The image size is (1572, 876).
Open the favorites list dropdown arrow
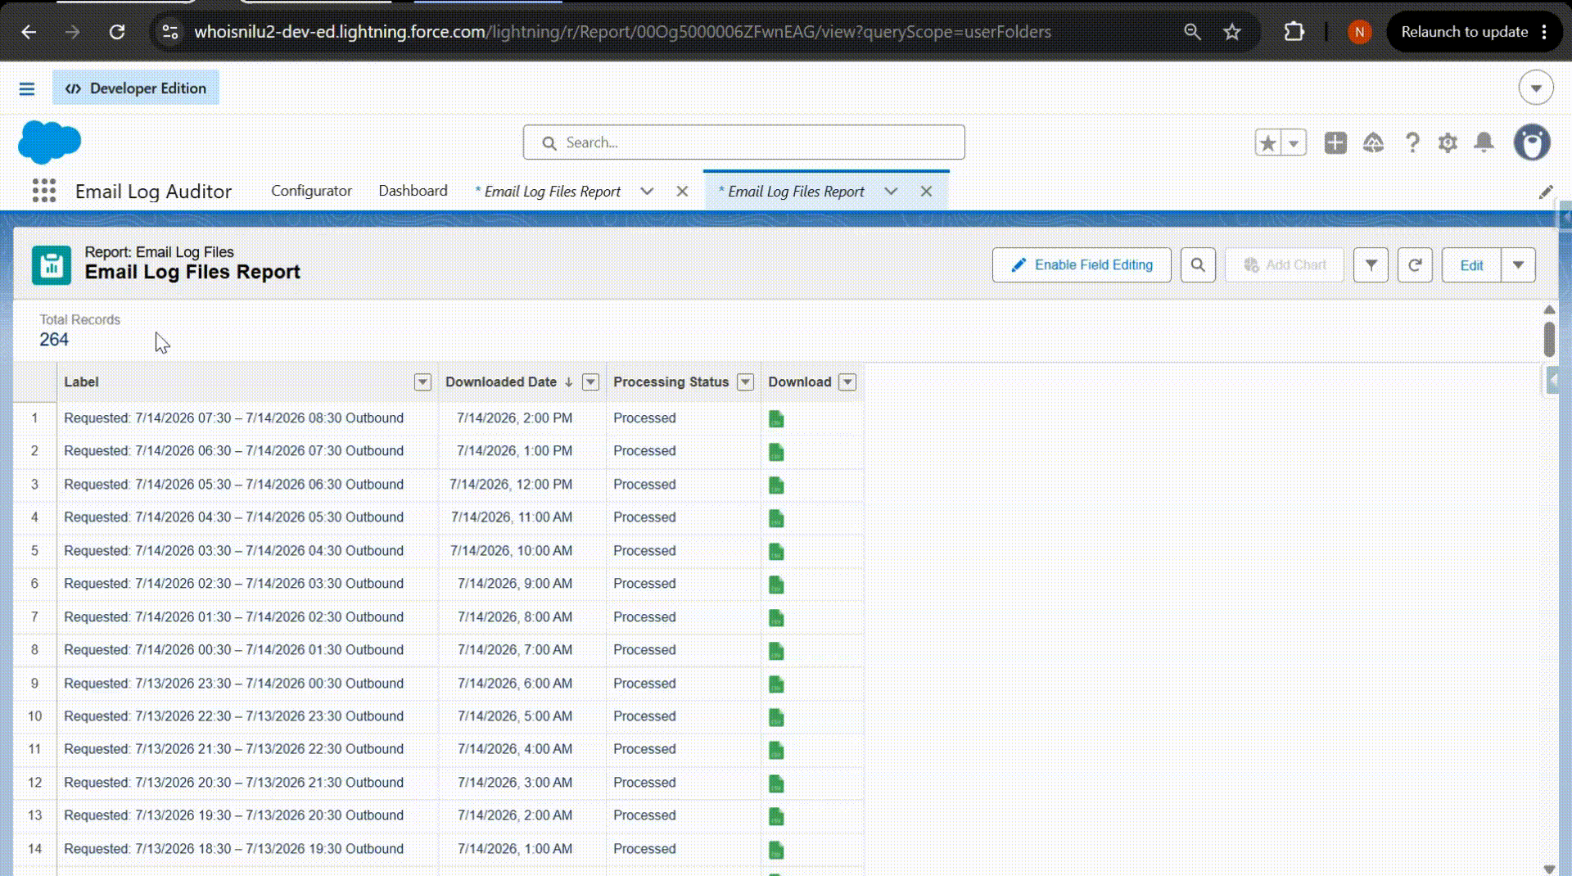click(1294, 142)
